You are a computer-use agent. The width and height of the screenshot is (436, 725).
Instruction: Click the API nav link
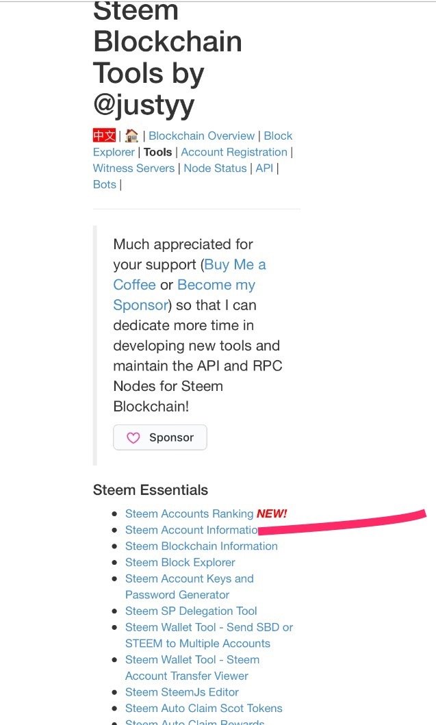pyautogui.click(x=264, y=168)
